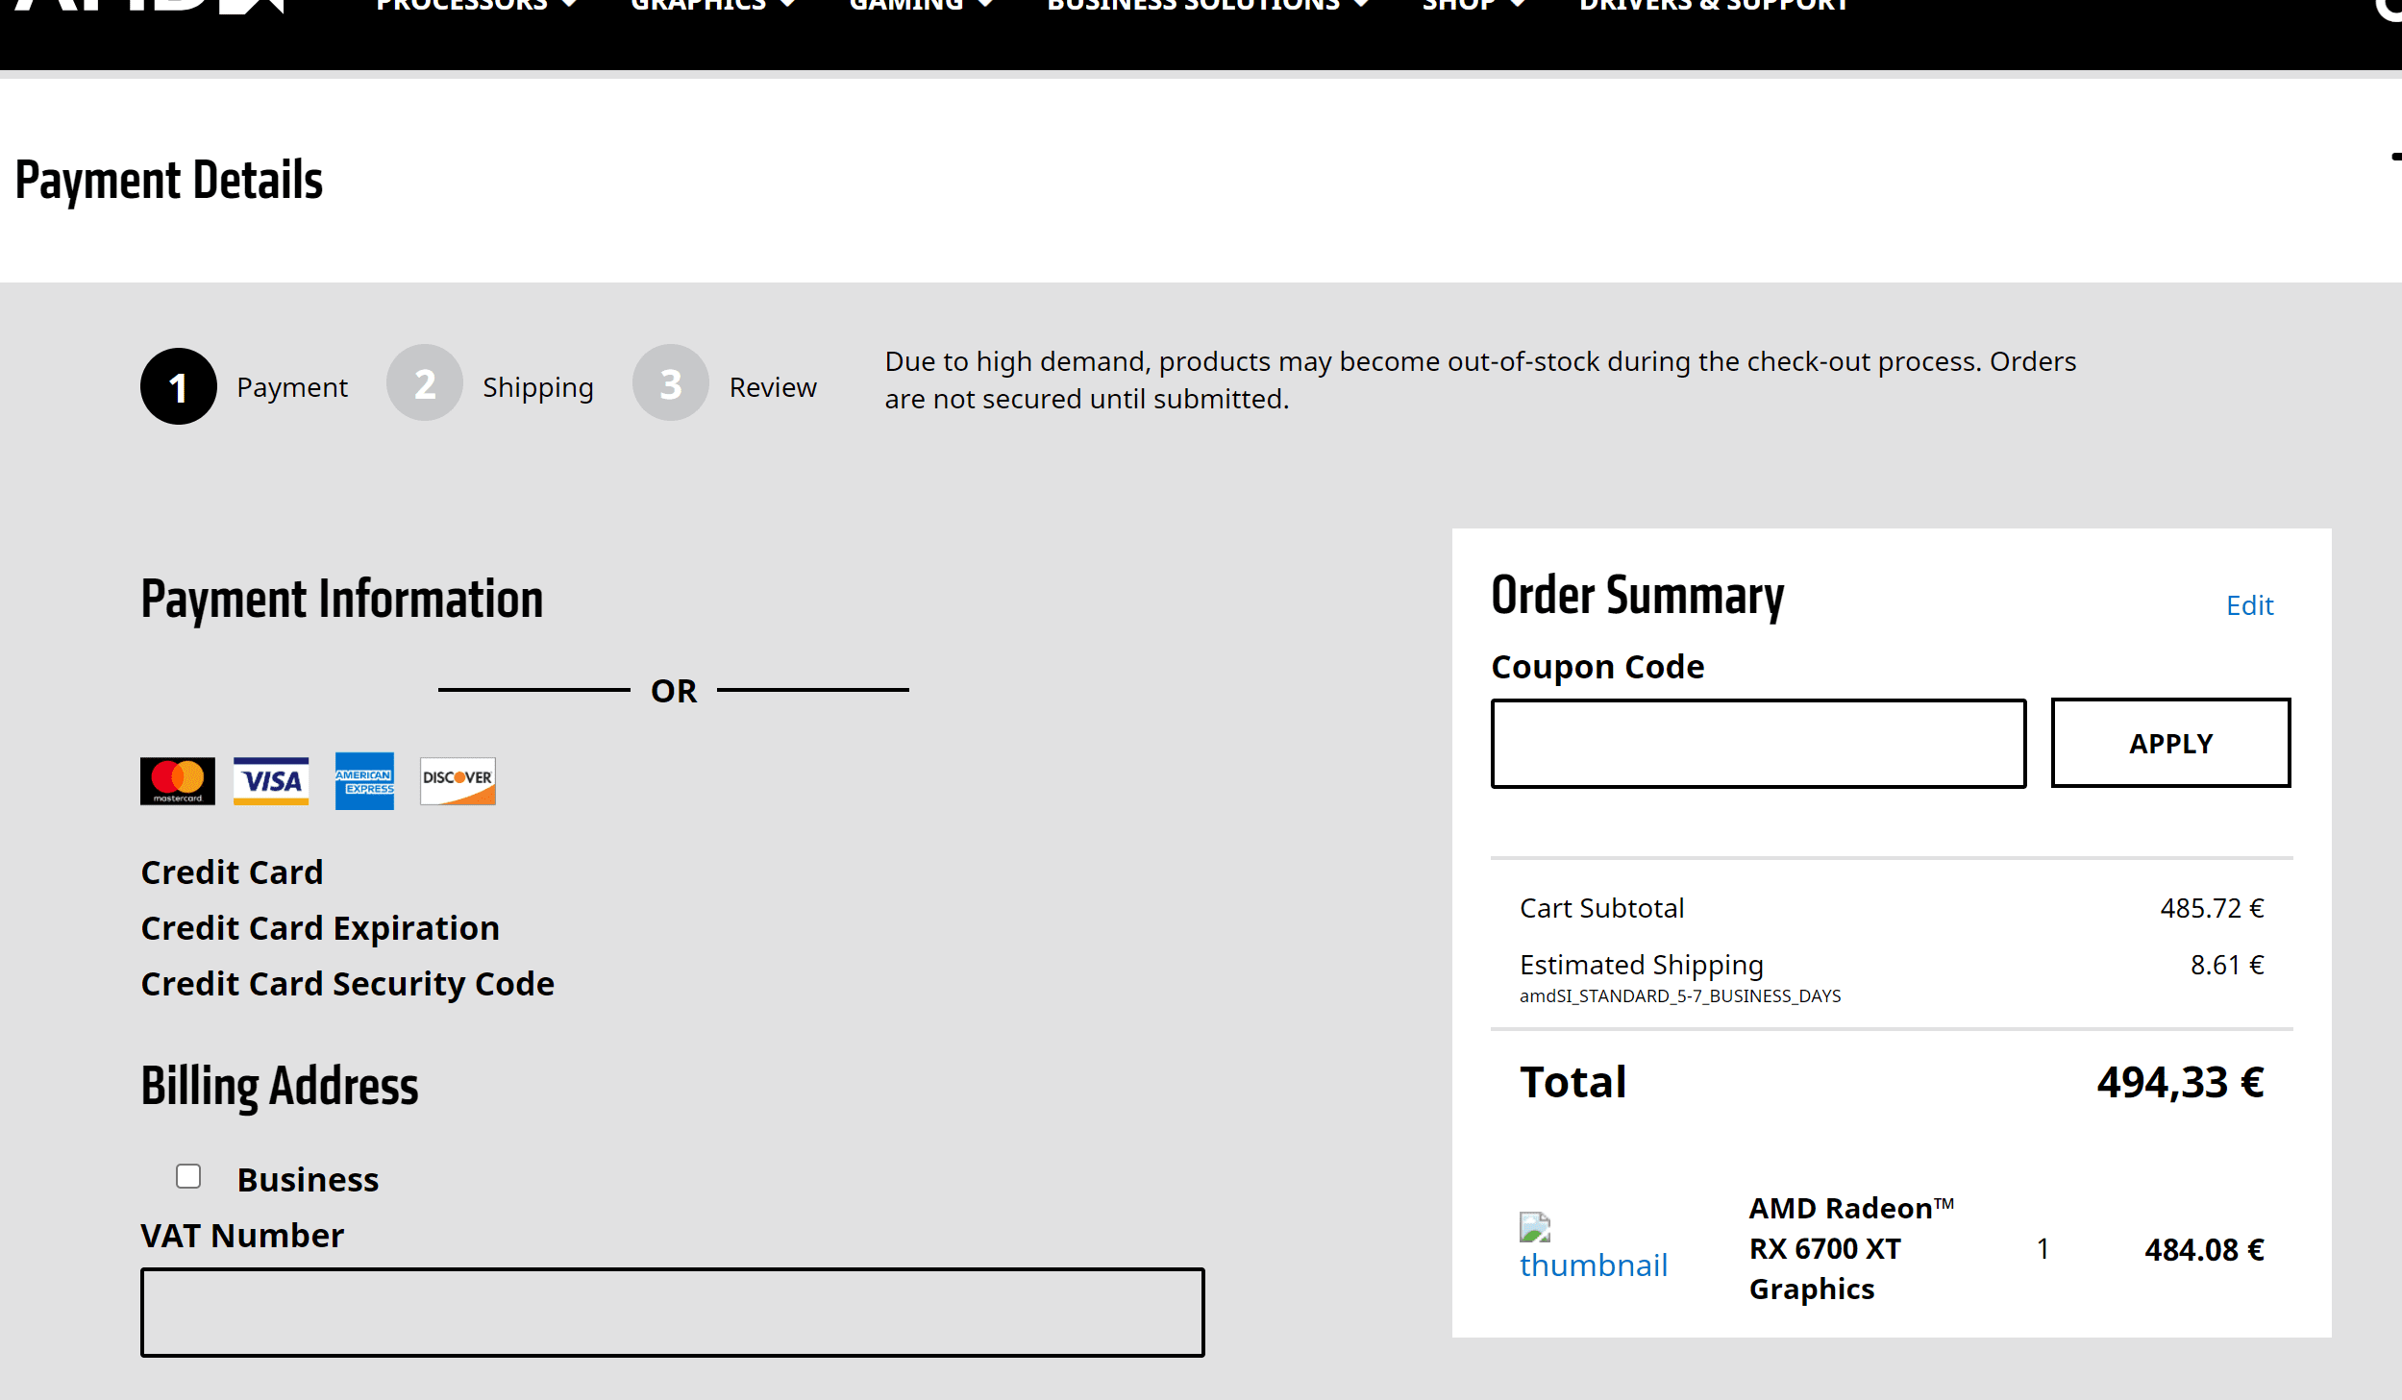The height and width of the screenshot is (1400, 2402).
Task: Click the Visa card icon
Action: [x=271, y=781]
